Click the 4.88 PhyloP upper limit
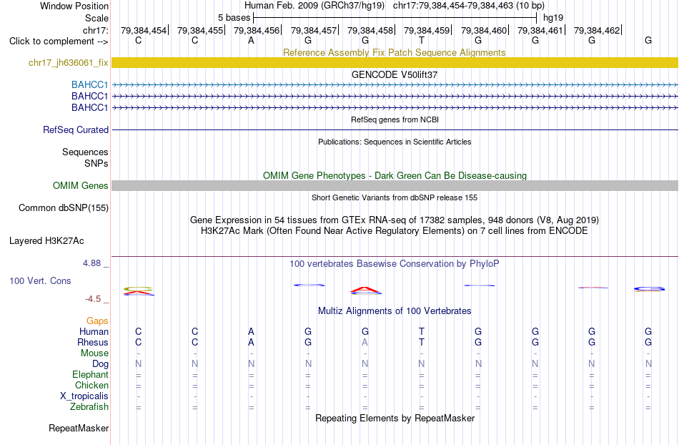 pos(91,263)
